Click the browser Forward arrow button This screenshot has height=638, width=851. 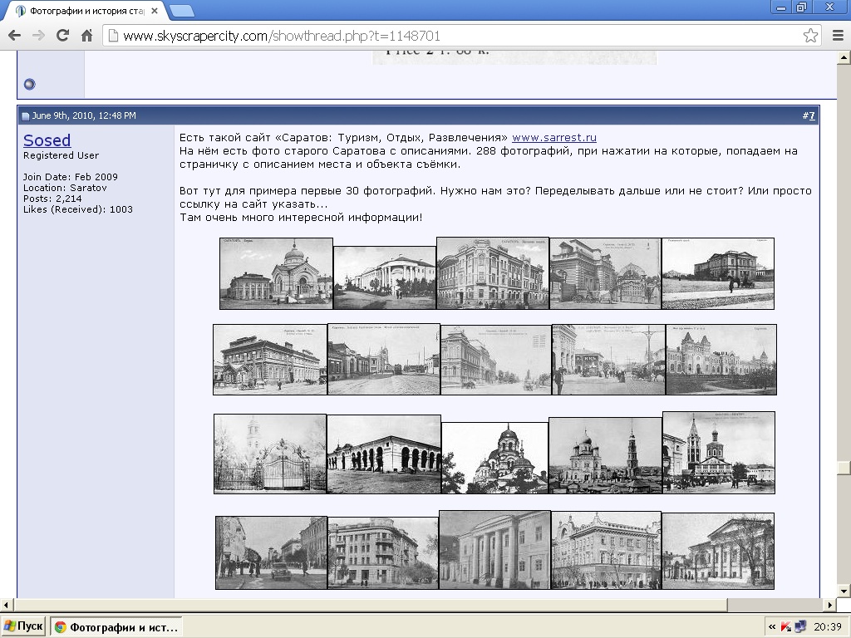[x=38, y=36]
